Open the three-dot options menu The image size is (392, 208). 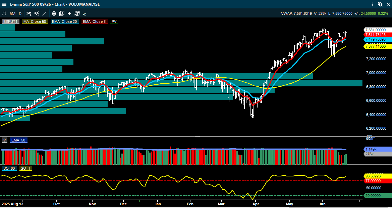pyautogui.click(x=373, y=4)
